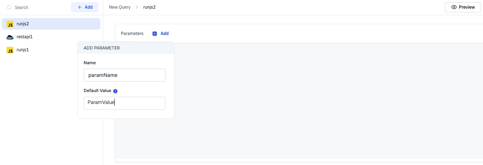Go to the New Query breadcrumb
Viewport: 483px width, 165px height.
coord(119,7)
